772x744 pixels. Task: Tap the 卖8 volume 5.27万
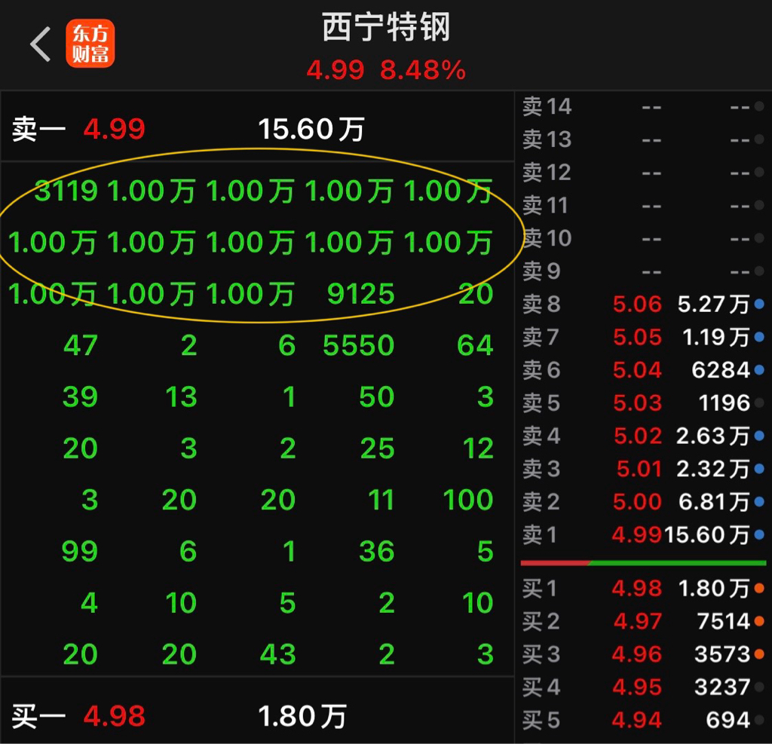(x=713, y=304)
